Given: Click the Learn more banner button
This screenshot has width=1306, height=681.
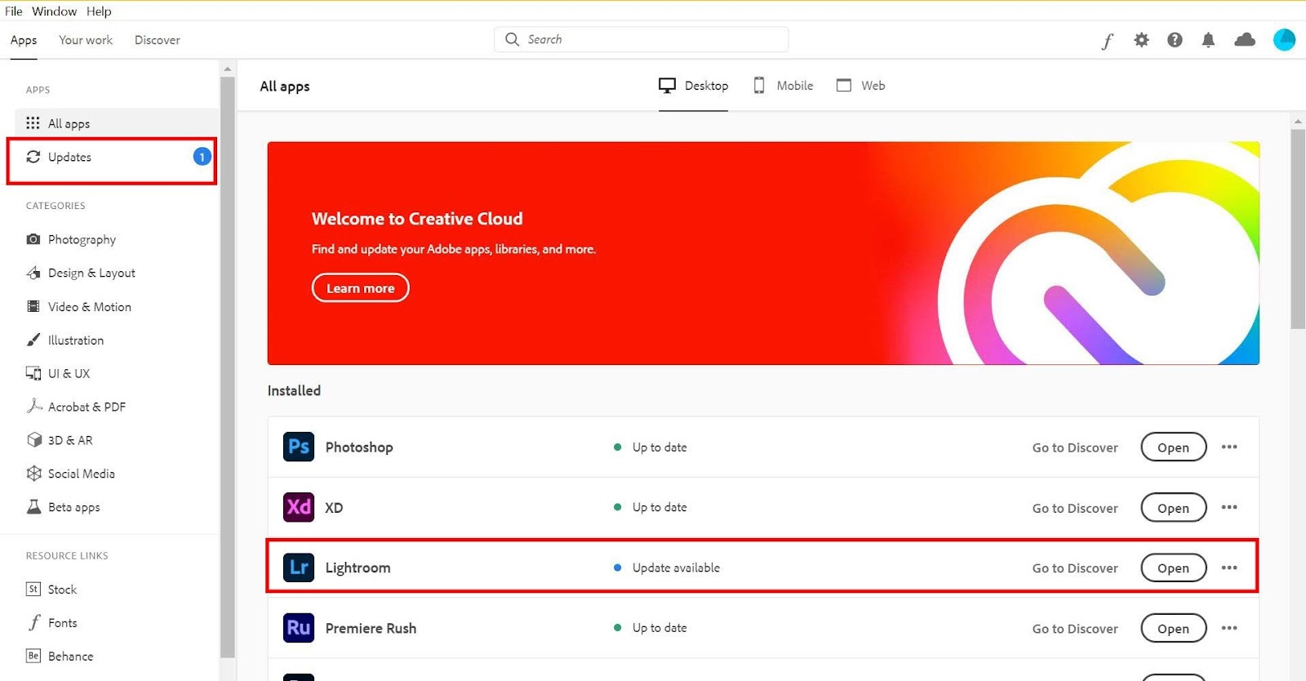Looking at the screenshot, I should [361, 288].
